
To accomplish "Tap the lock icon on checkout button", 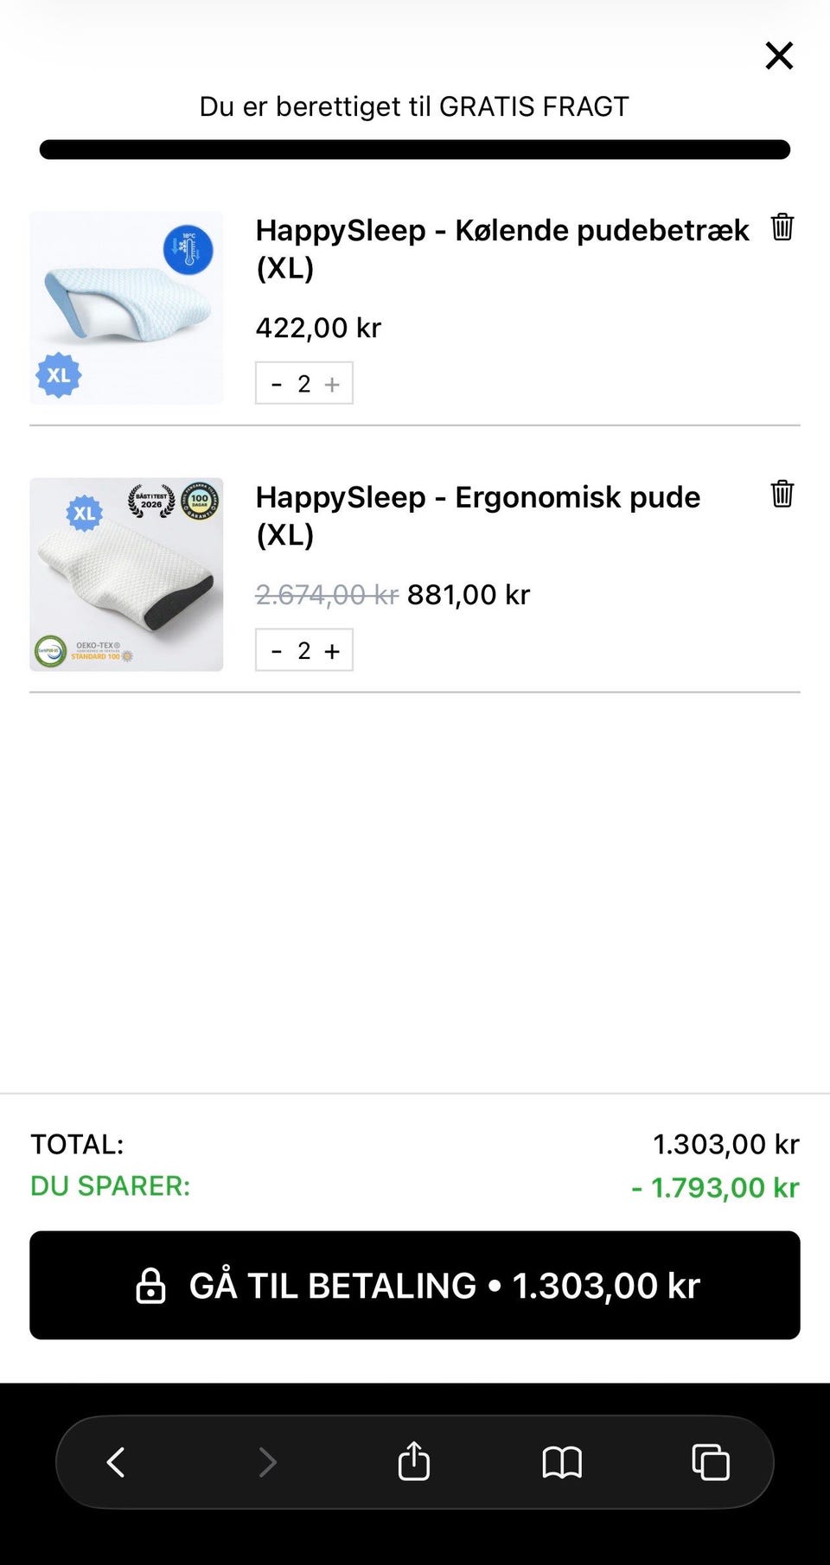I will (x=150, y=1286).
